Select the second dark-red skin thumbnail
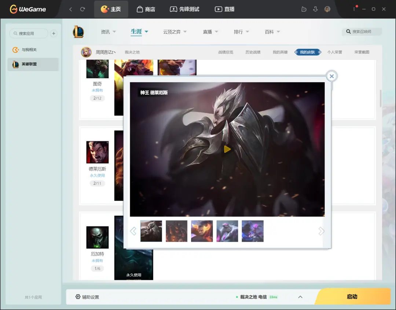The image size is (396, 310). [176, 231]
